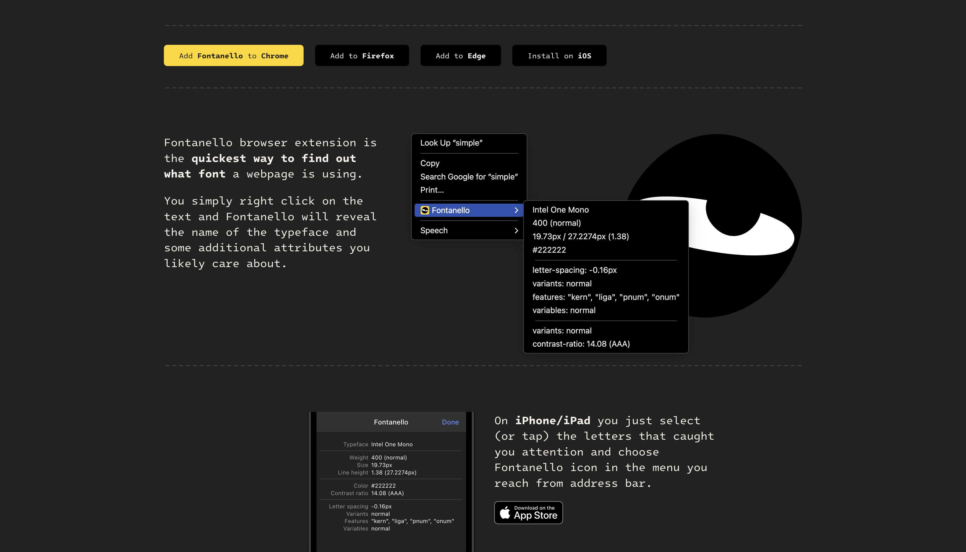Click the contrast-ratio 14.08 (AAA) line
Viewport: 966px width, 552px height.
coord(581,344)
